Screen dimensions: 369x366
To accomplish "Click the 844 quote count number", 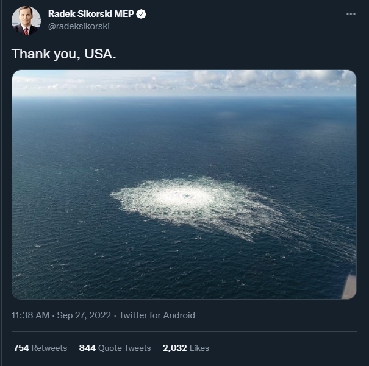I will click(87, 348).
